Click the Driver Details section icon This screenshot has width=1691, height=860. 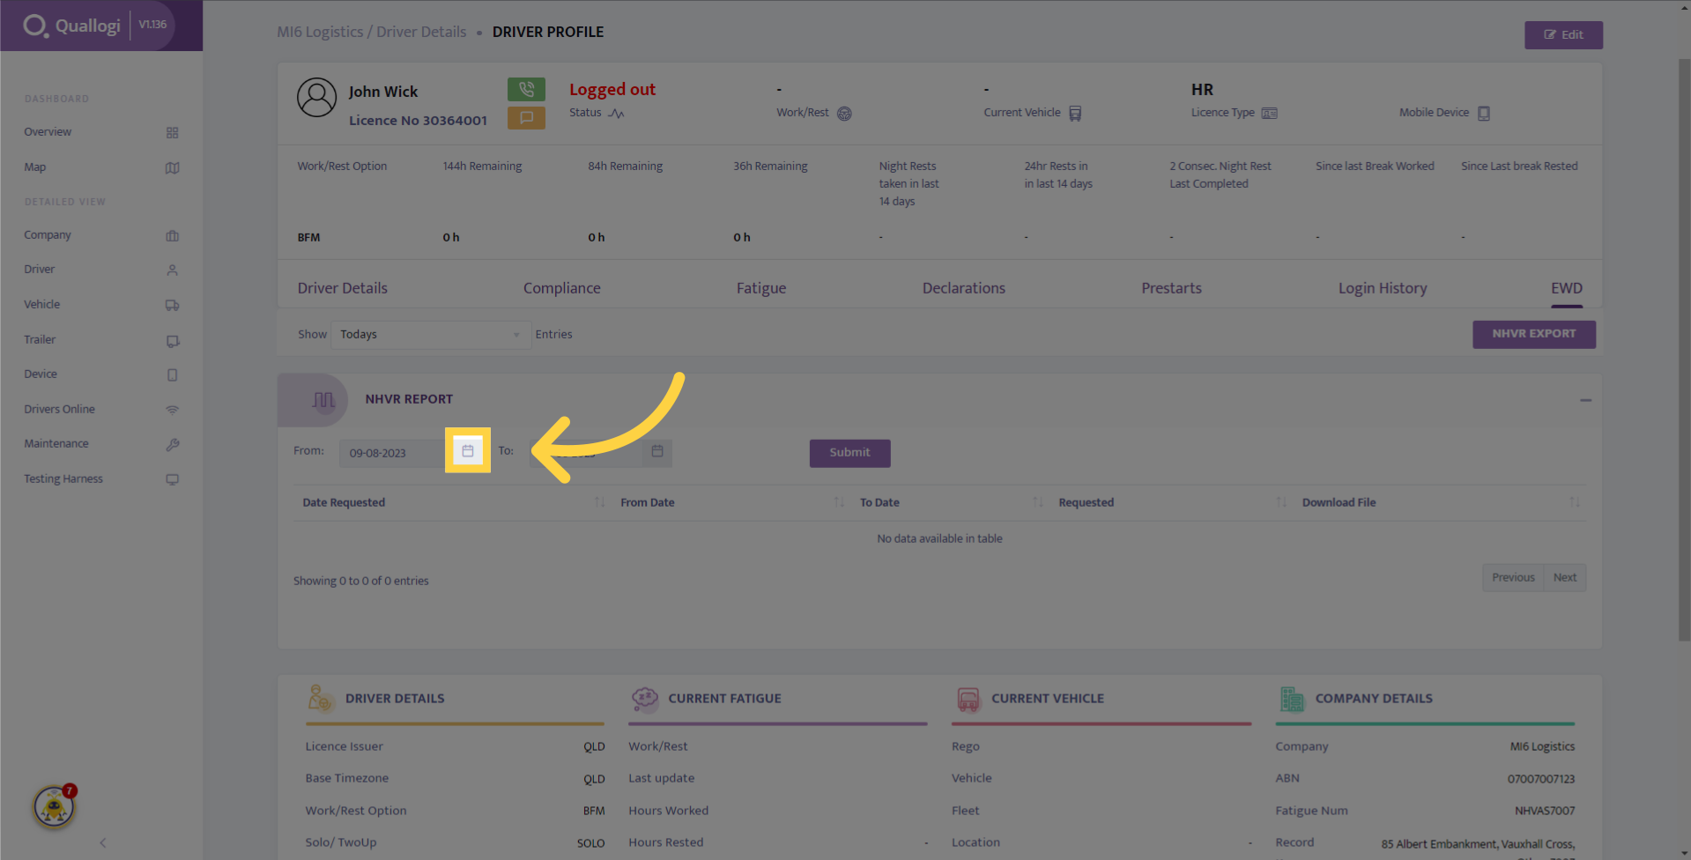(x=320, y=699)
